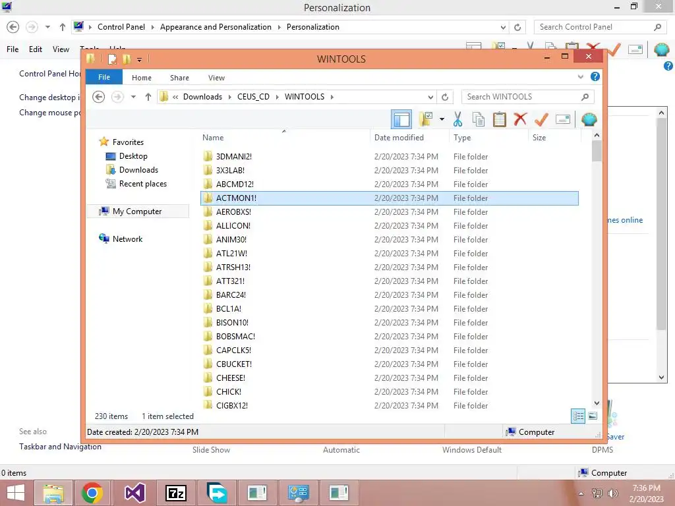Navigate to Downloads in the breadcrumb

(202, 97)
